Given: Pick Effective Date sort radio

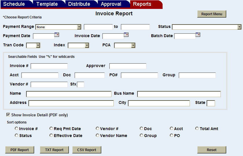Looking at the screenshot, I should 51,135.
